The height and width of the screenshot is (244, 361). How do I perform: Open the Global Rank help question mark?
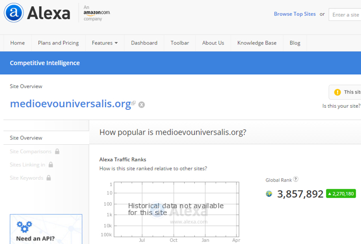pyautogui.click(x=296, y=179)
